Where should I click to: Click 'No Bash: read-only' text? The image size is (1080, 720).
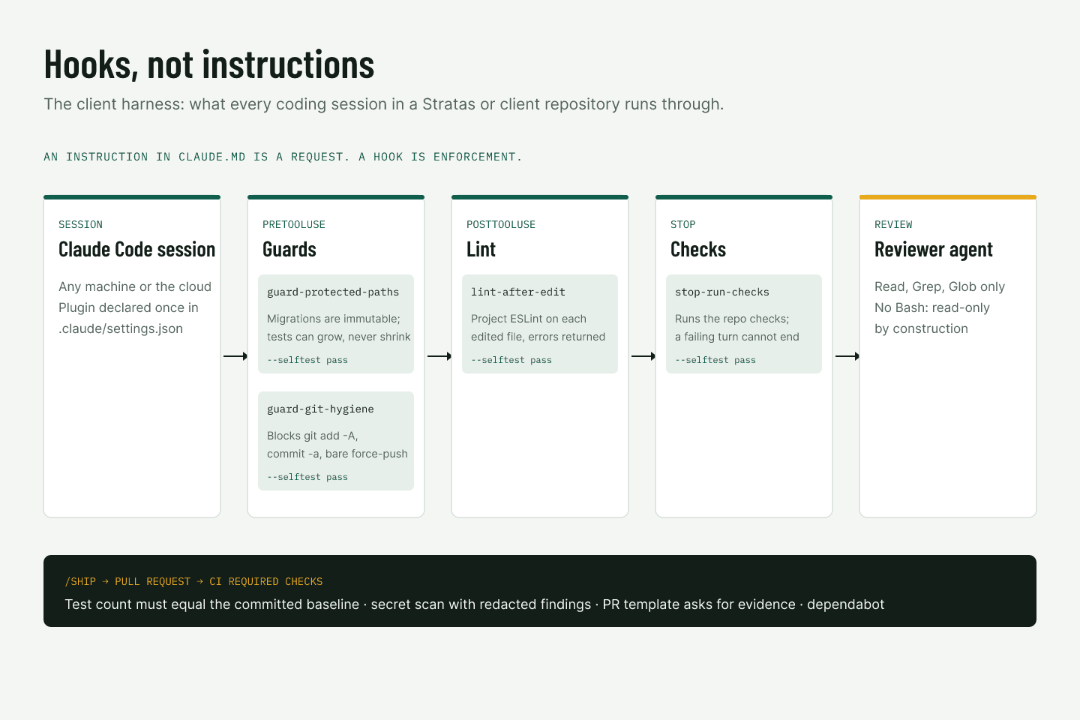click(x=932, y=307)
